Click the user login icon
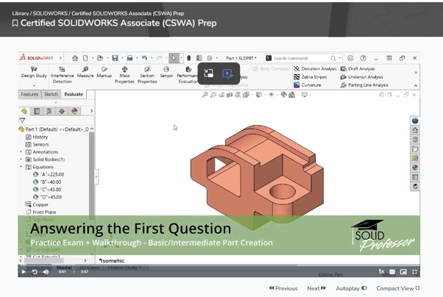443x297 pixels. 350,58
